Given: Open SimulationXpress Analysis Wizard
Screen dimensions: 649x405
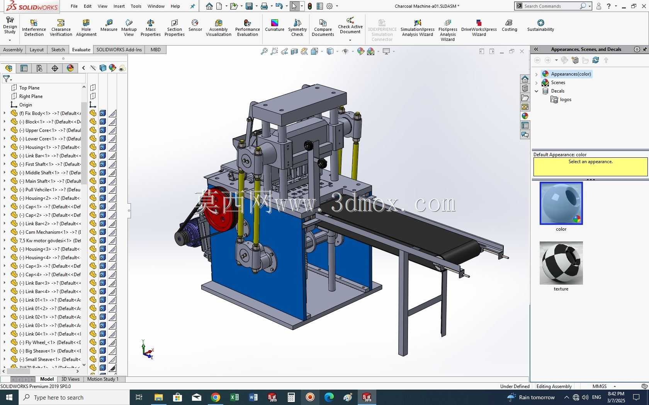Looking at the screenshot, I should pyautogui.click(x=417, y=28).
